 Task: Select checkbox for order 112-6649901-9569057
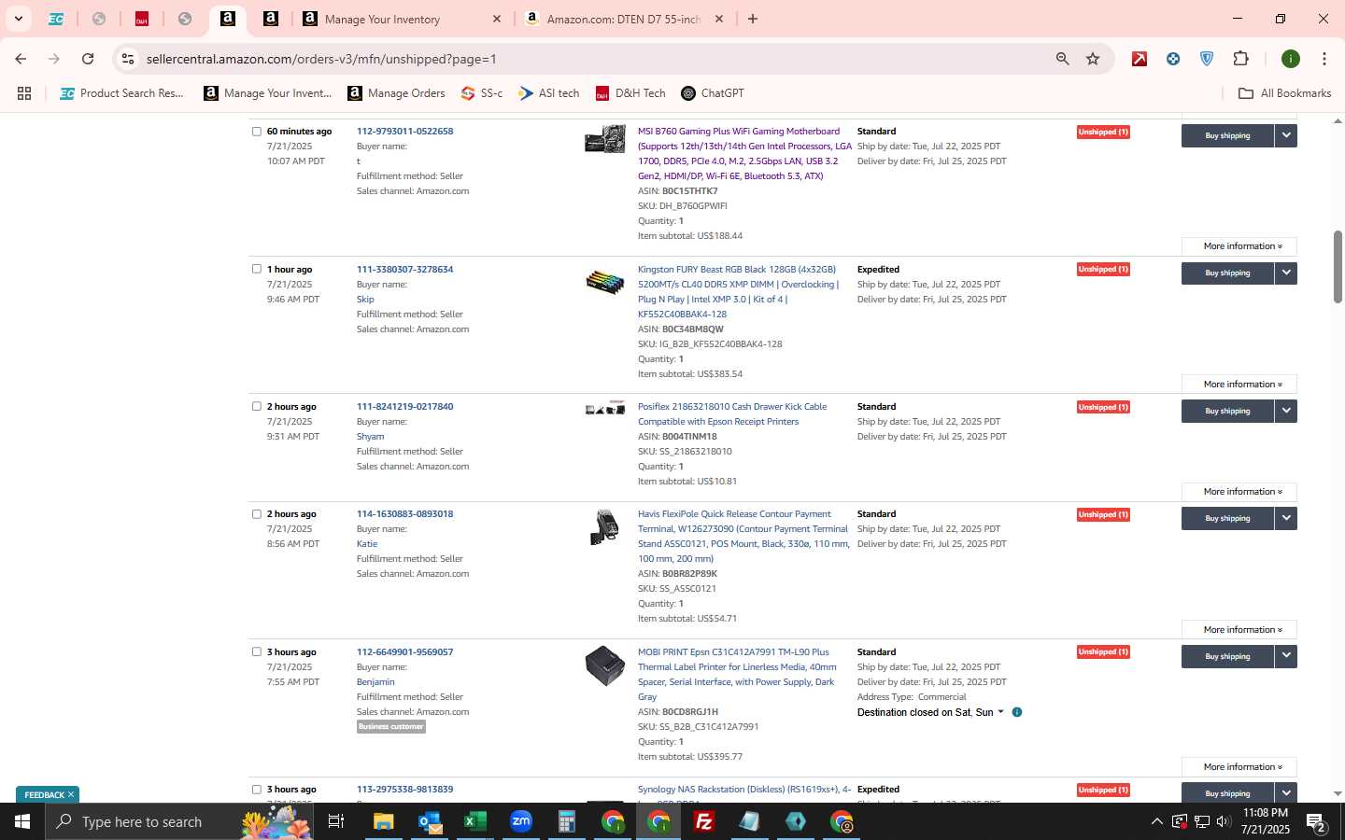pos(257,651)
